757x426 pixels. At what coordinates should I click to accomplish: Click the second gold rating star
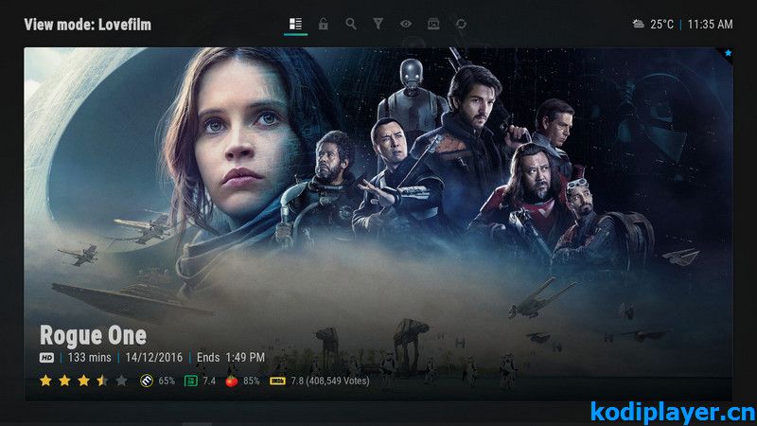[64, 381]
